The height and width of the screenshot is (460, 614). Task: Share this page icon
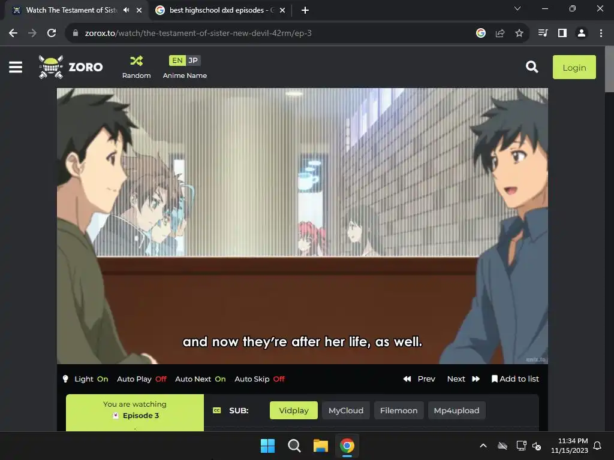pos(500,34)
